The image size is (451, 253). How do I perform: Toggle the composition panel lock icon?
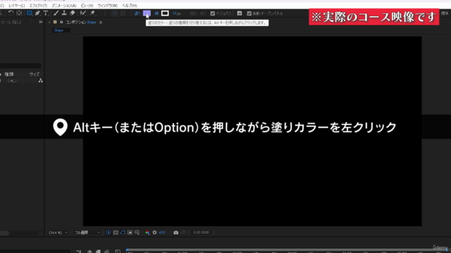61,22
